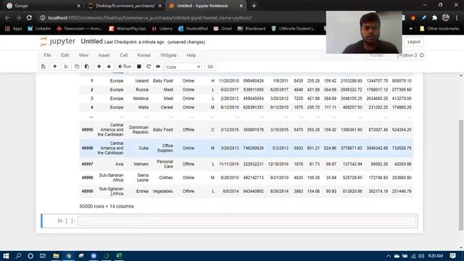Click the Cuba cell in row 49996

click(x=144, y=148)
